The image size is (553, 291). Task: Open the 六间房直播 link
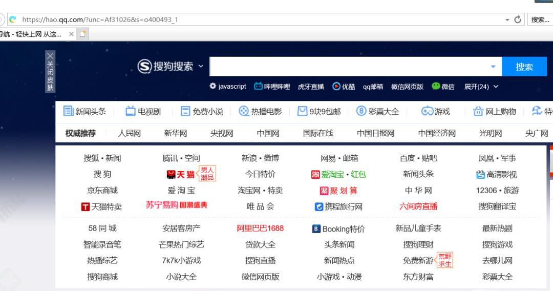[418, 206]
